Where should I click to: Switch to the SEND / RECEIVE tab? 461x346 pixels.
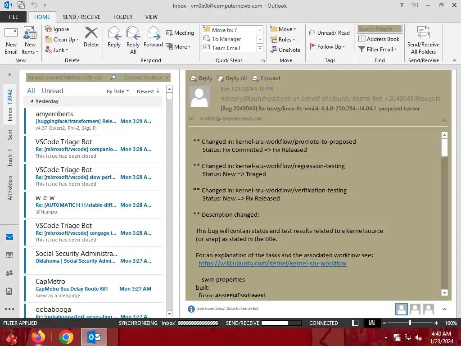81,17
